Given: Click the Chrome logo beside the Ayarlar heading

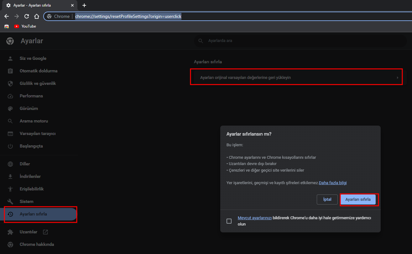Looking at the screenshot, I should tap(10, 41).
